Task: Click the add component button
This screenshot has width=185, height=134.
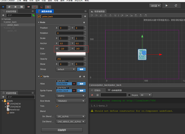Action: pyautogui.click(x=62, y=130)
